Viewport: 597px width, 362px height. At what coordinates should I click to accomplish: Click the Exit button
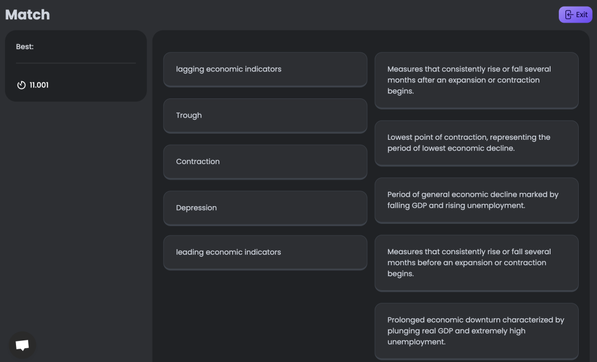pos(575,15)
